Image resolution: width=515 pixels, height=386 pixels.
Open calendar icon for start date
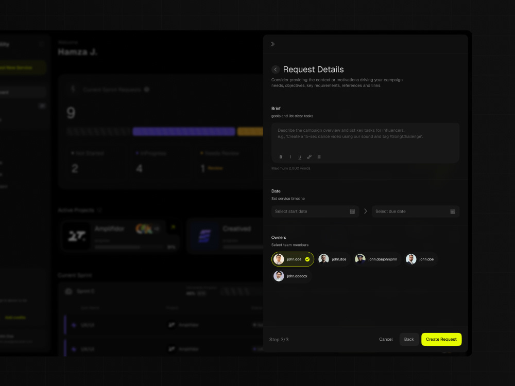click(352, 212)
